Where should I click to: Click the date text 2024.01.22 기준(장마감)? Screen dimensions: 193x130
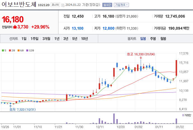[x=83, y=5]
